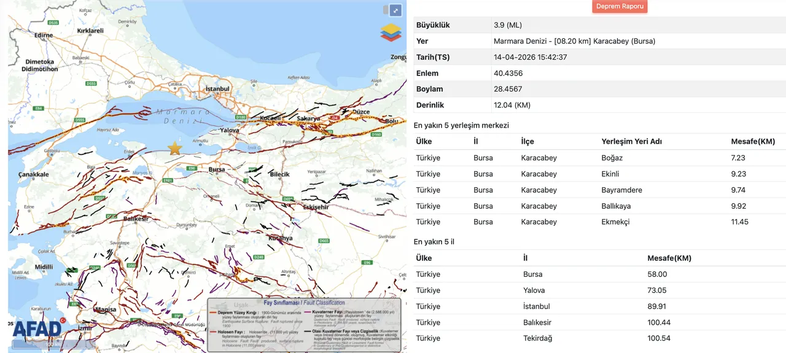
Task: Click the Yalova label on the map
Action: (229, 130)
